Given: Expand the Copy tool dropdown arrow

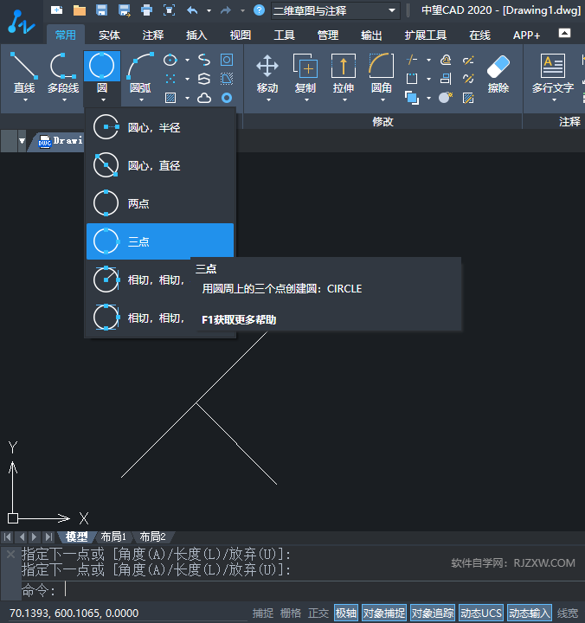Looking at the screenshot, I should (306, 100).
